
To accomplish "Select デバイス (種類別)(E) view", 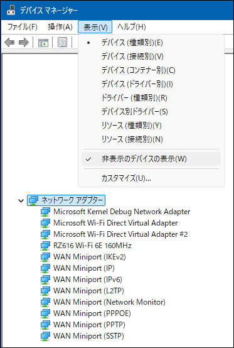I will coord(151,43).
